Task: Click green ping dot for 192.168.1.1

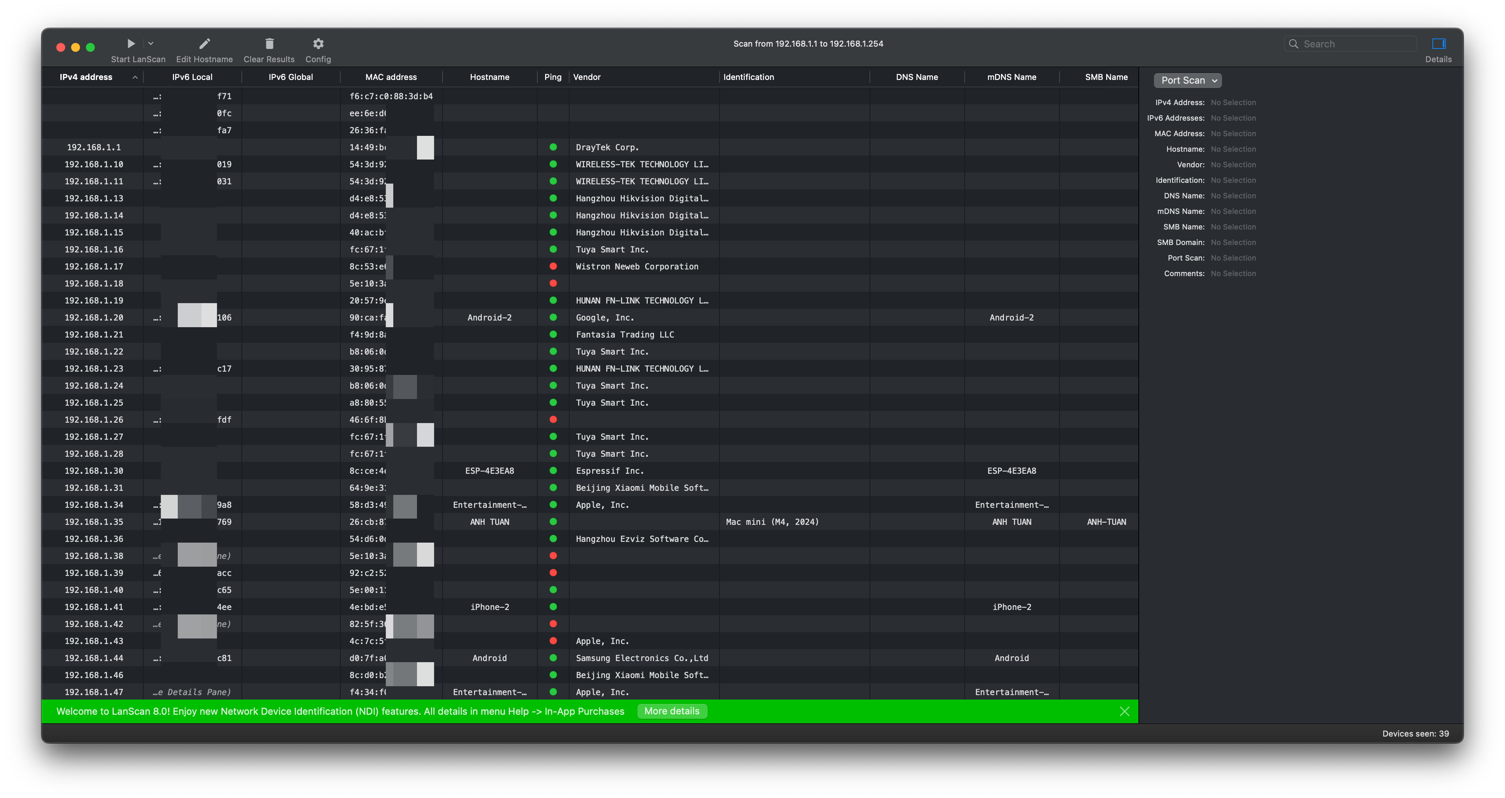Action: click(553, 147)
